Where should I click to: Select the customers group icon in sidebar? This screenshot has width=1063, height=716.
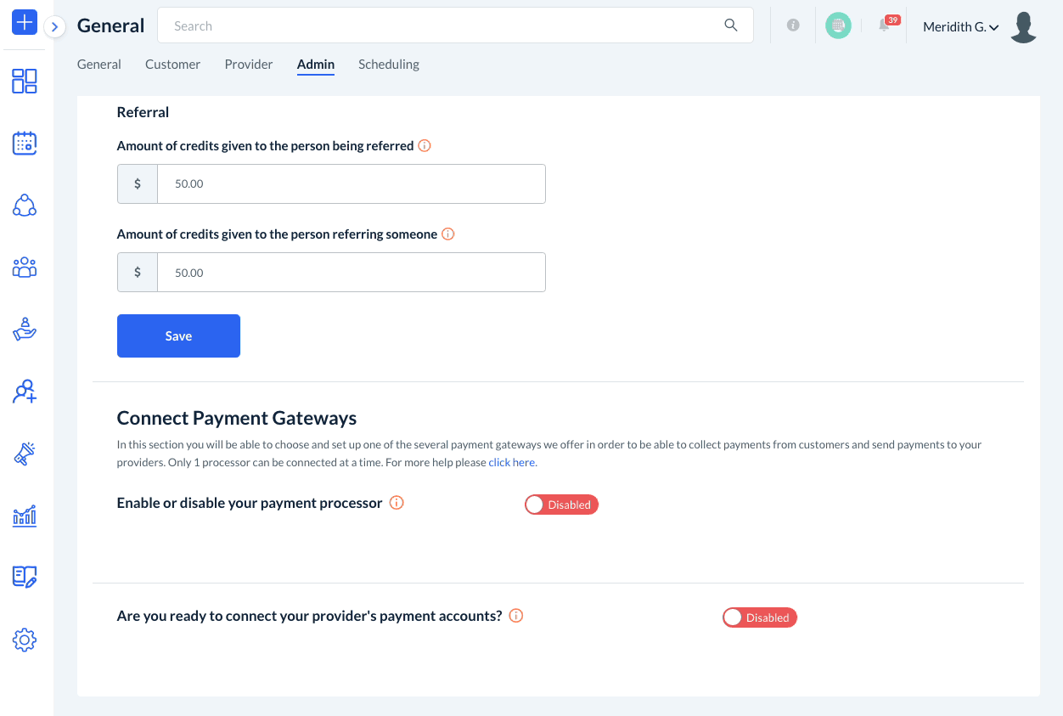click(x=24, y=267)
